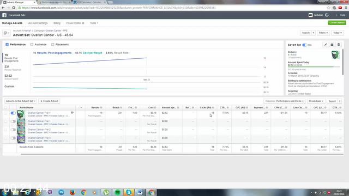Viewport: 349px width, 196px height.
Task: Toggle the Advert Set On switch
Action: click(305, 45)
